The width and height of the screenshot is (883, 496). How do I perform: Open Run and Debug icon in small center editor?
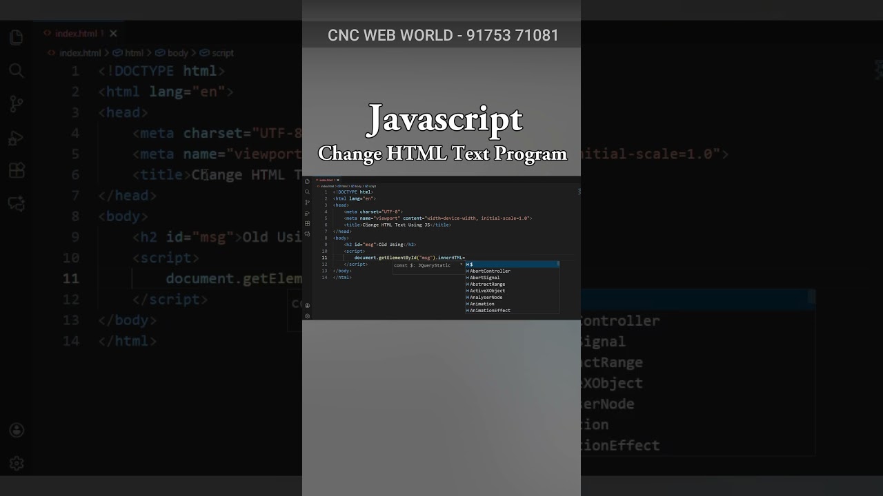[307, 214]
